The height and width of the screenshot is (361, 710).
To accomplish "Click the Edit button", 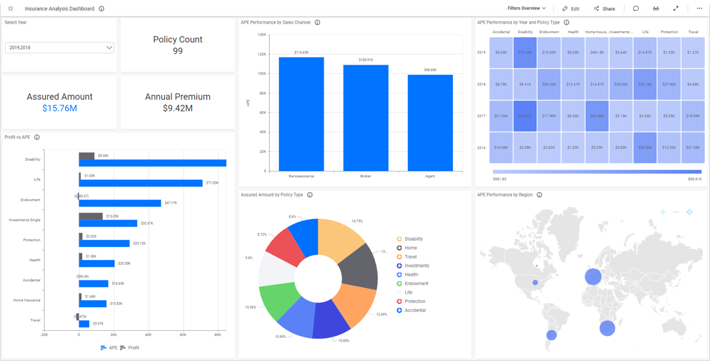I will coord(571,9).
